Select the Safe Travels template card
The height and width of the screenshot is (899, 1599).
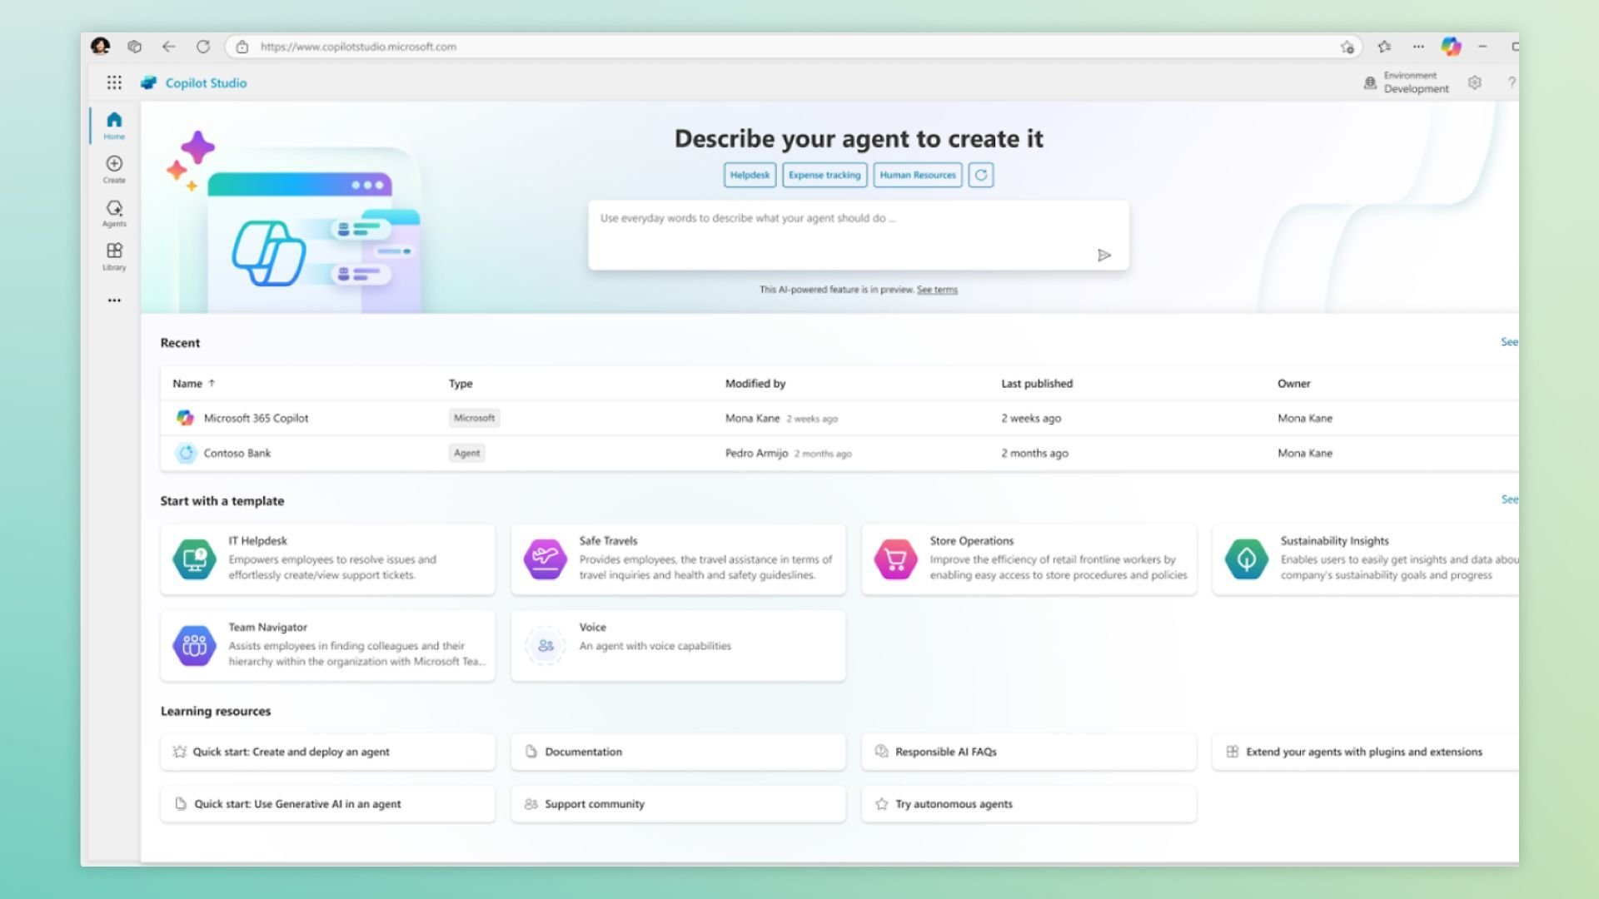[679, 559]
